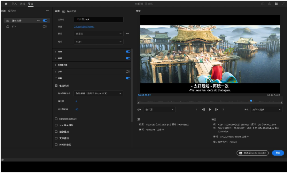Go to Home via house icon
Screen dimensions: 288x173
pos(6,4)
